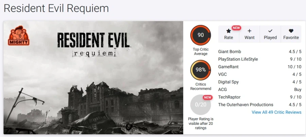
Task: Click the Resident Evil Requiem page title
Action: 56,8
